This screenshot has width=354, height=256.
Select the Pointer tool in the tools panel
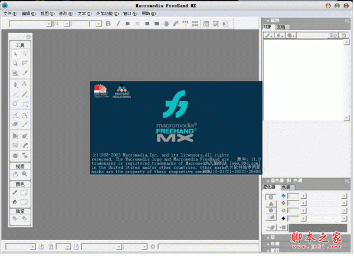click(15, 54)
